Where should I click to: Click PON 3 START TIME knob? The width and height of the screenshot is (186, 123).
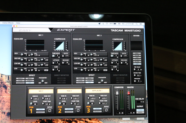click(x=99, y=103)
